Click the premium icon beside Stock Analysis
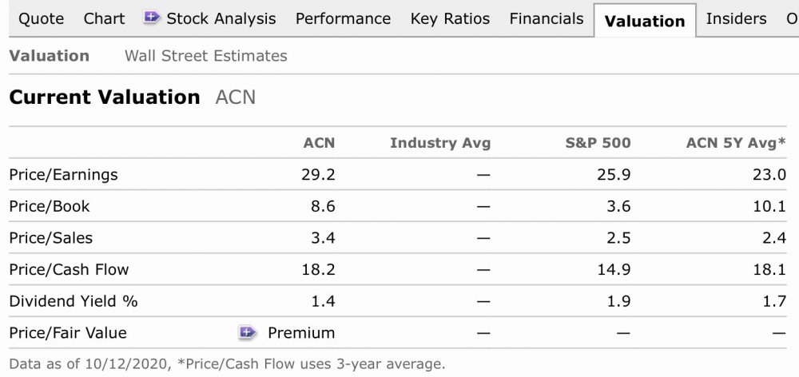This screenshot has height=377, width=799. (152, 18)
